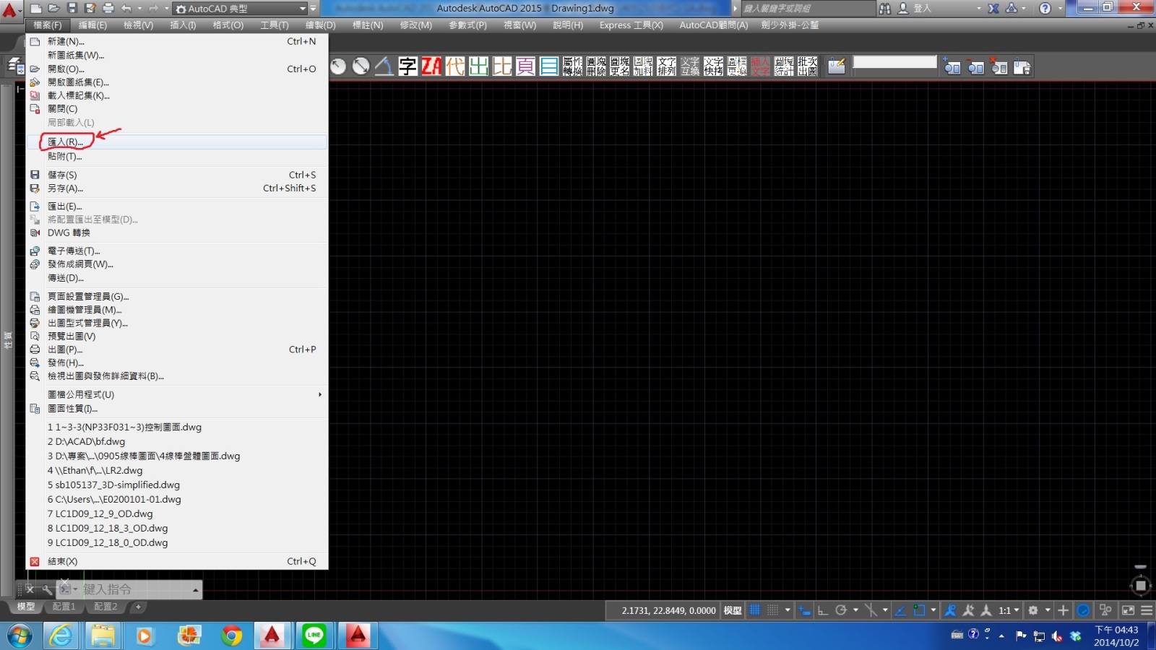The width and height of the screenshot is (1156, 650).
Task: Click the customization hamburger icon in status bar
Action: click(1147, 610)
